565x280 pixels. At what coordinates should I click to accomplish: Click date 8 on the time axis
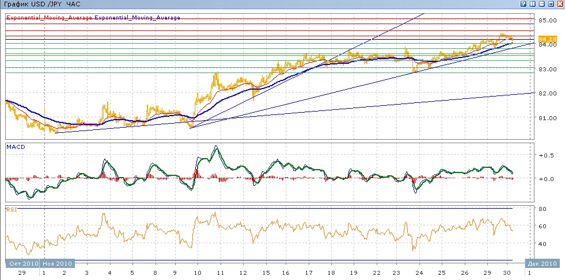coord(156,273)
